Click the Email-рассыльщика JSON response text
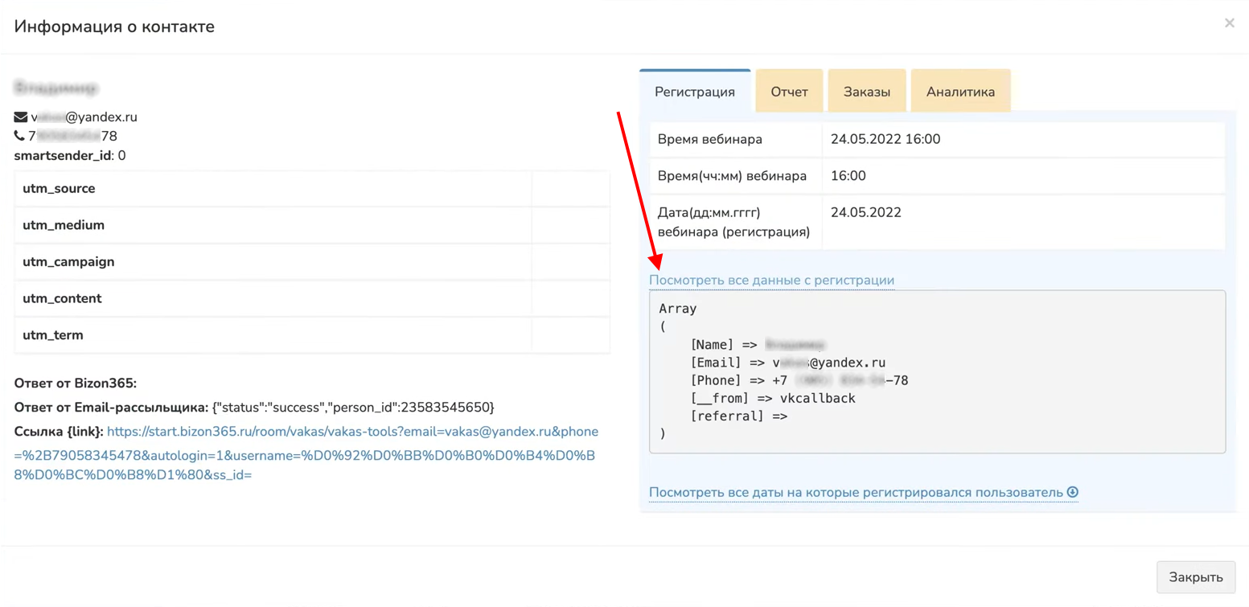 353,407
